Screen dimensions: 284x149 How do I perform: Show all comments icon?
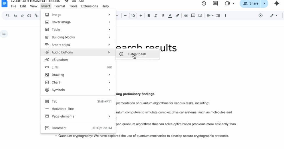click(215, 3)
